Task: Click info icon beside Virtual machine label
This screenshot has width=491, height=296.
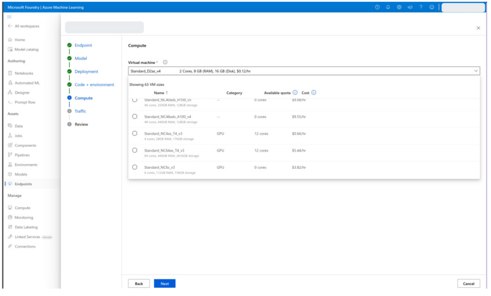Action: click(165, 62)
